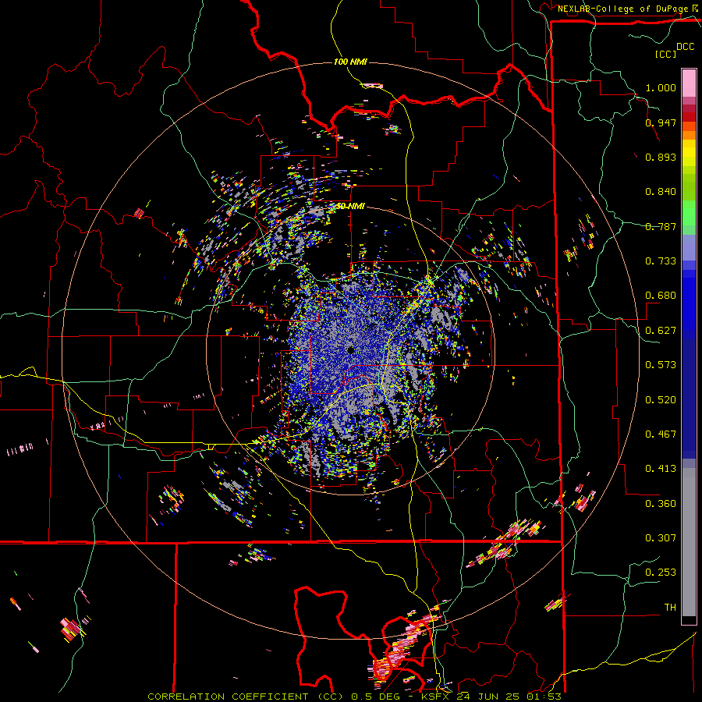This screenshot has width=702, height=702.
Task: Click the TH threshold label on the scale
Action: coord(670,607)
